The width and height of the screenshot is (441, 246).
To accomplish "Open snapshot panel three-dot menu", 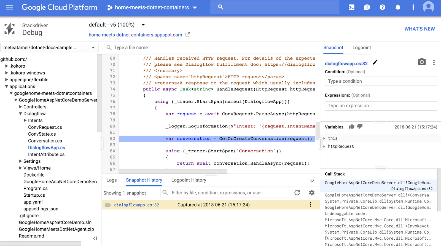I will (x=434, y=62).
